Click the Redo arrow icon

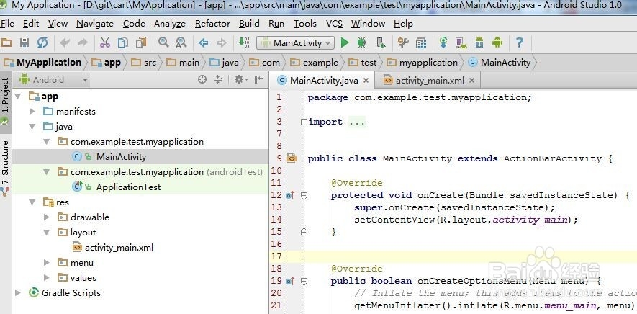click(x=83, y=42)
